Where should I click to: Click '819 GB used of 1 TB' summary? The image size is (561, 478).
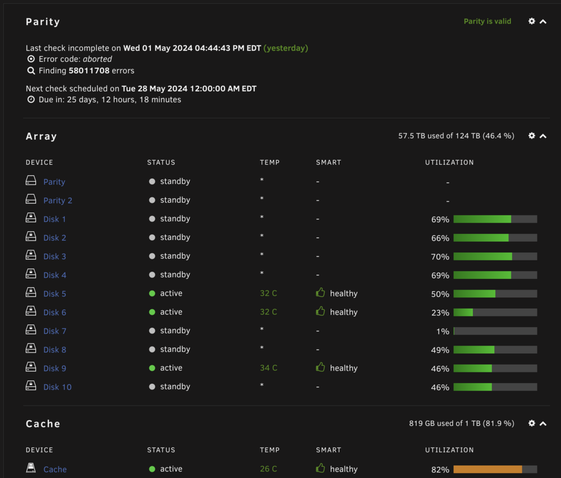point(462,424)
